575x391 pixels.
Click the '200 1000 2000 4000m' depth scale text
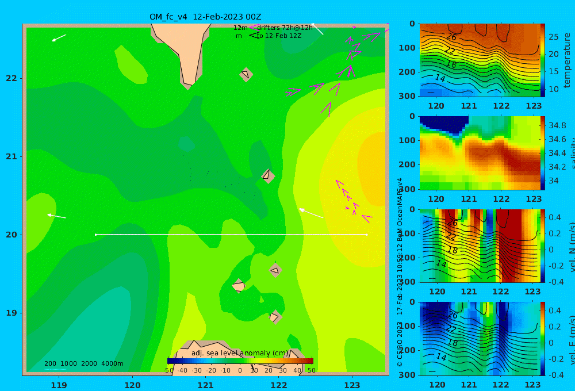(84, 363)
